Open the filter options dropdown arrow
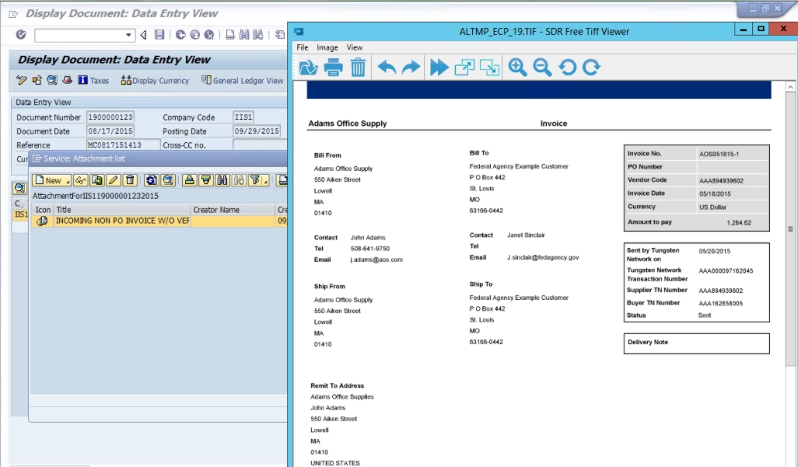The width and height of the screenshot is (798, 467). (265, 182)
